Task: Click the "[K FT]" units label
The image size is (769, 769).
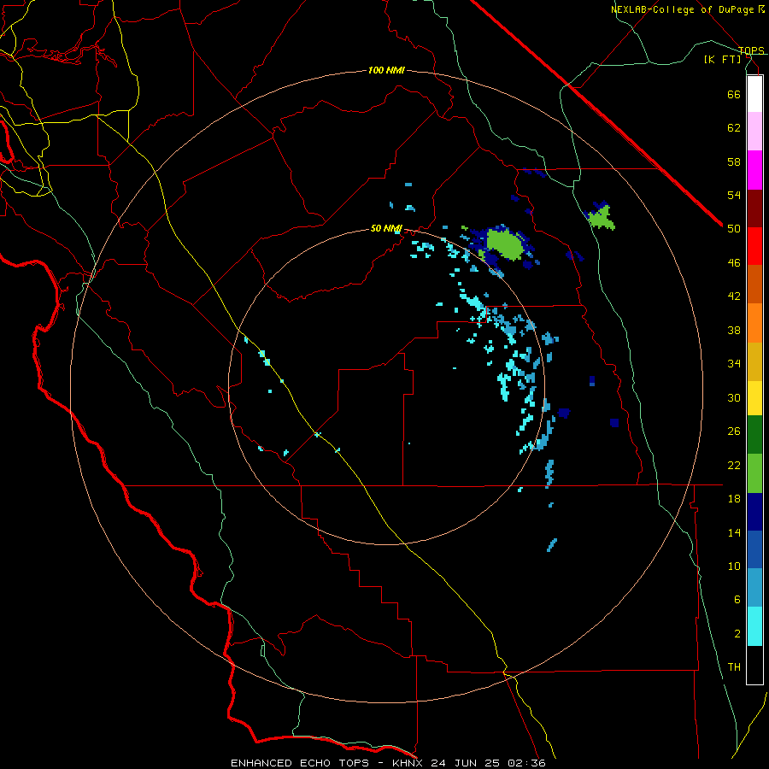Action: point(722,59)
